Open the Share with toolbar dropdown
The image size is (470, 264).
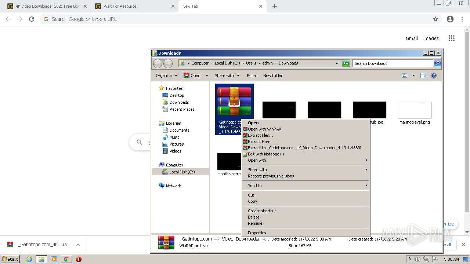[x=227, y=76]
